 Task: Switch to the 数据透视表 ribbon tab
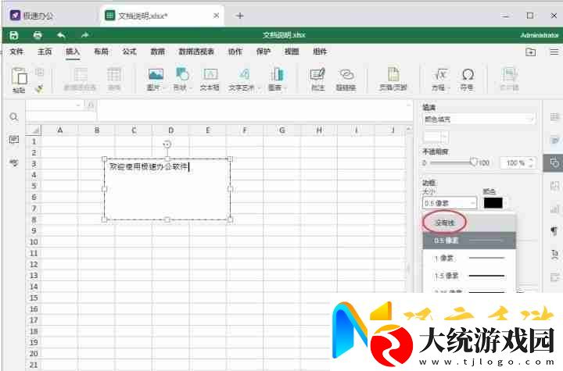click(x=196, y=52)
